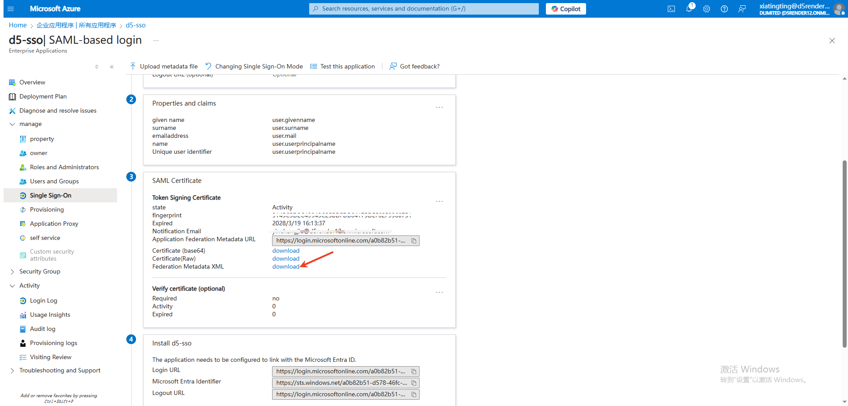Collapse the manage section

pos(12,124)
